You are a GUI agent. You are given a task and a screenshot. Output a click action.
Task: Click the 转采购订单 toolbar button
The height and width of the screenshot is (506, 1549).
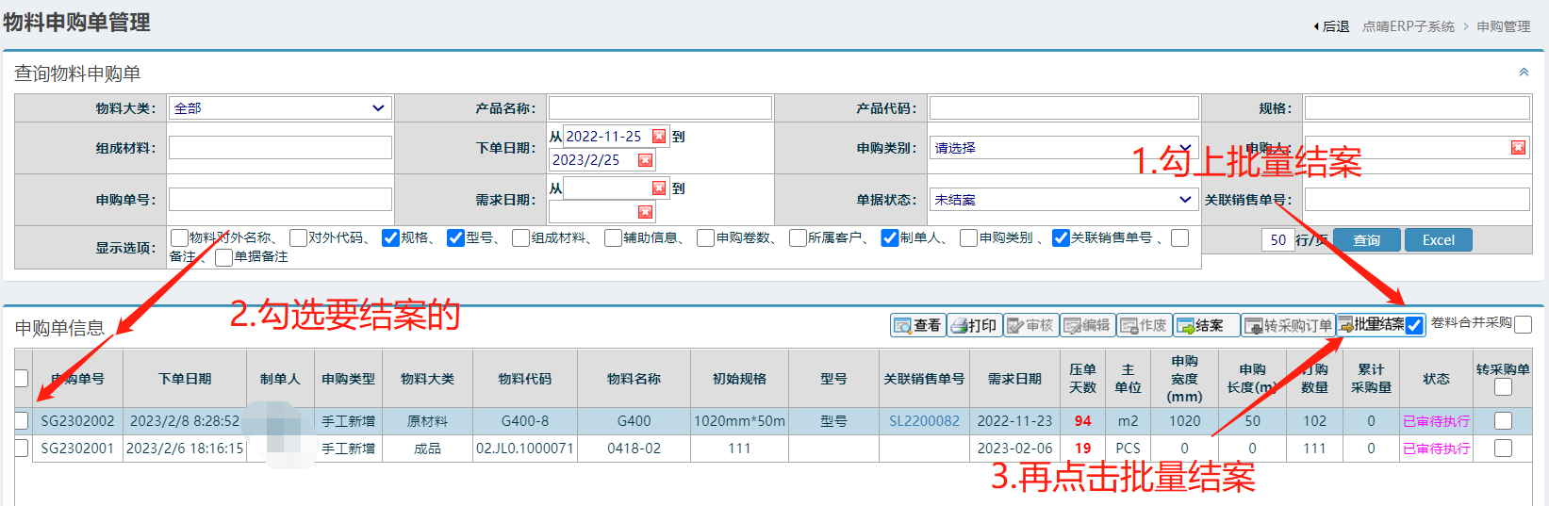tap(1288, 325)
